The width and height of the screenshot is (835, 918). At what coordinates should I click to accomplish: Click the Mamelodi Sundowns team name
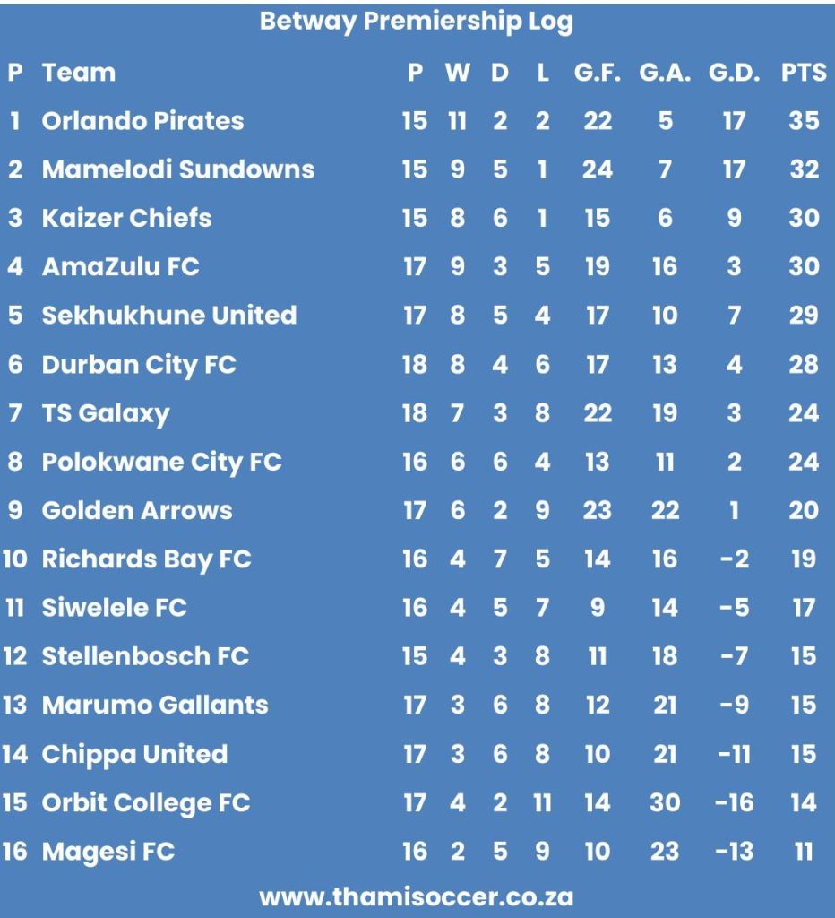[x=177, y=169]
